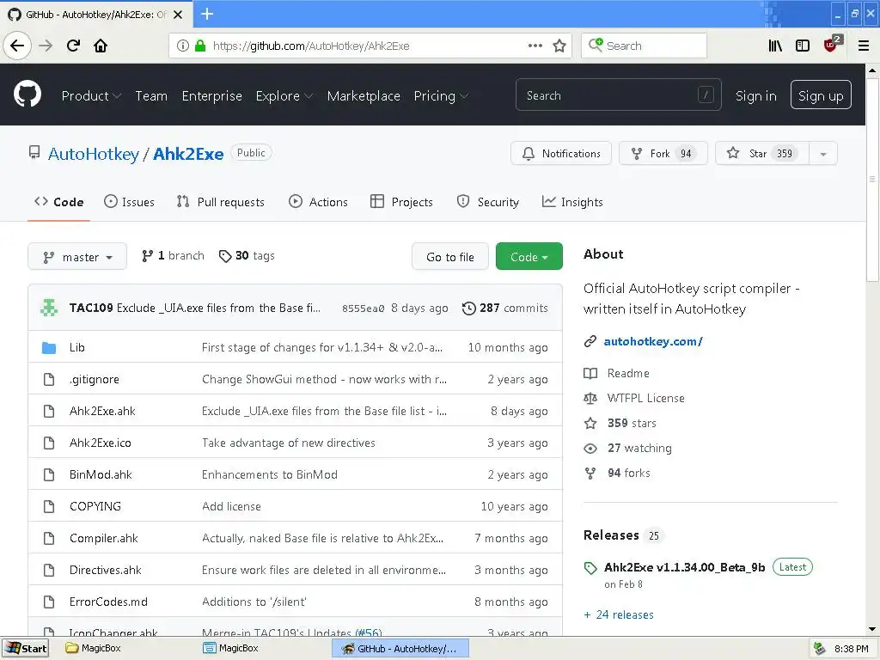The width and height of the screenshot is (880, 660).
Task: Click the Sign up button
Action: pos(821,95)
